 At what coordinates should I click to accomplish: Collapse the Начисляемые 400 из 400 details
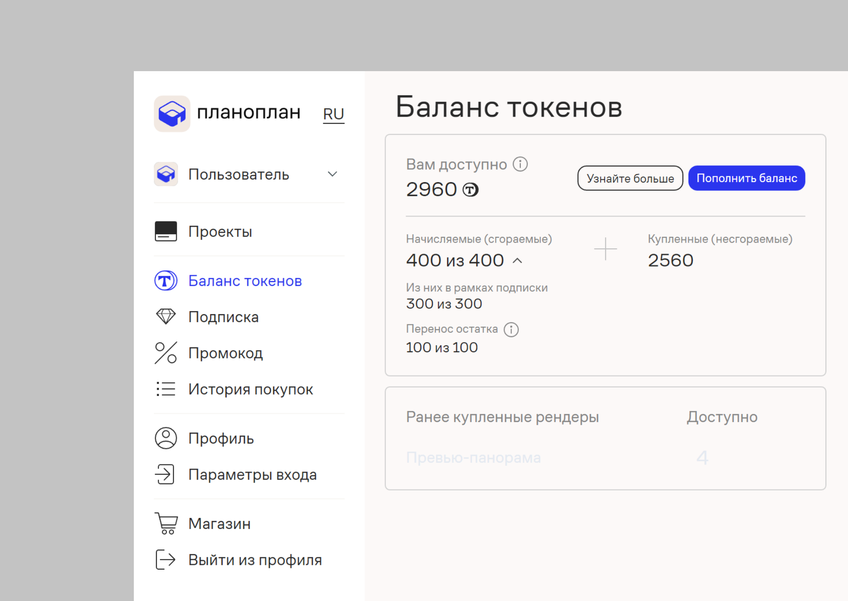pos(518,261)
